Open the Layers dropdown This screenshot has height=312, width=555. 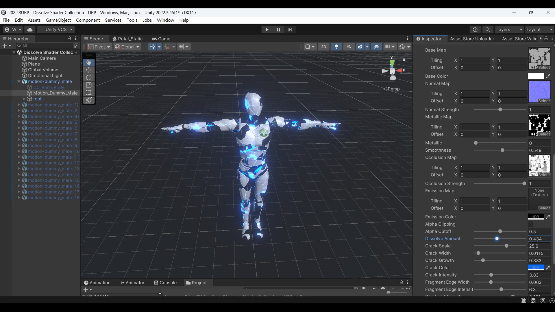click(509, 29)
